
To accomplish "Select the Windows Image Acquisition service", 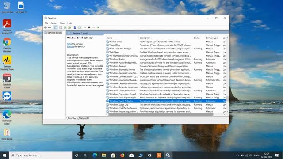I will coord(166,112).
